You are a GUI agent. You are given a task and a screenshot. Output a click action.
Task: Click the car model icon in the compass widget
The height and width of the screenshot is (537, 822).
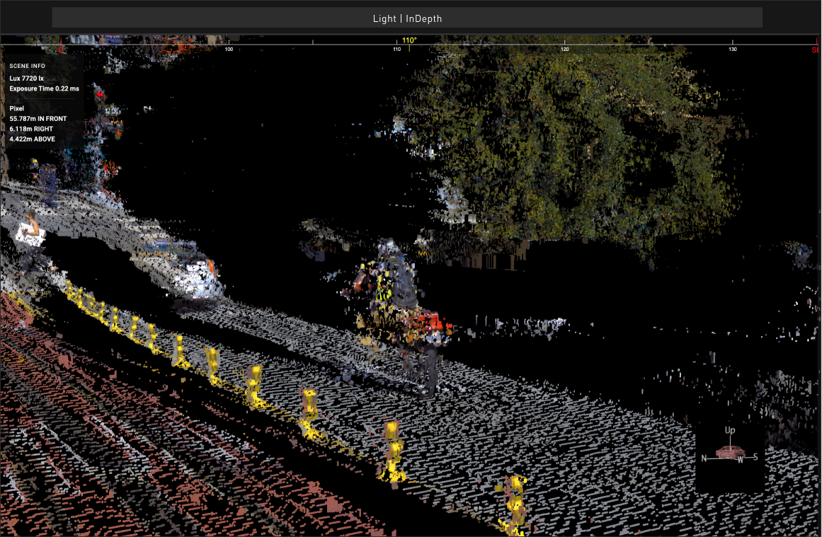tap(729, 451)
